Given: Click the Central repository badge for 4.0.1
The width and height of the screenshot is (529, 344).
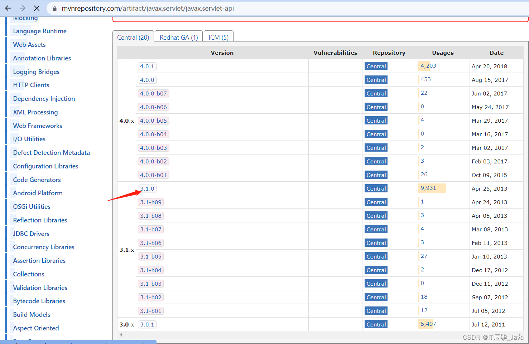Looking at the screenshot, I should [x=376, y=66].
